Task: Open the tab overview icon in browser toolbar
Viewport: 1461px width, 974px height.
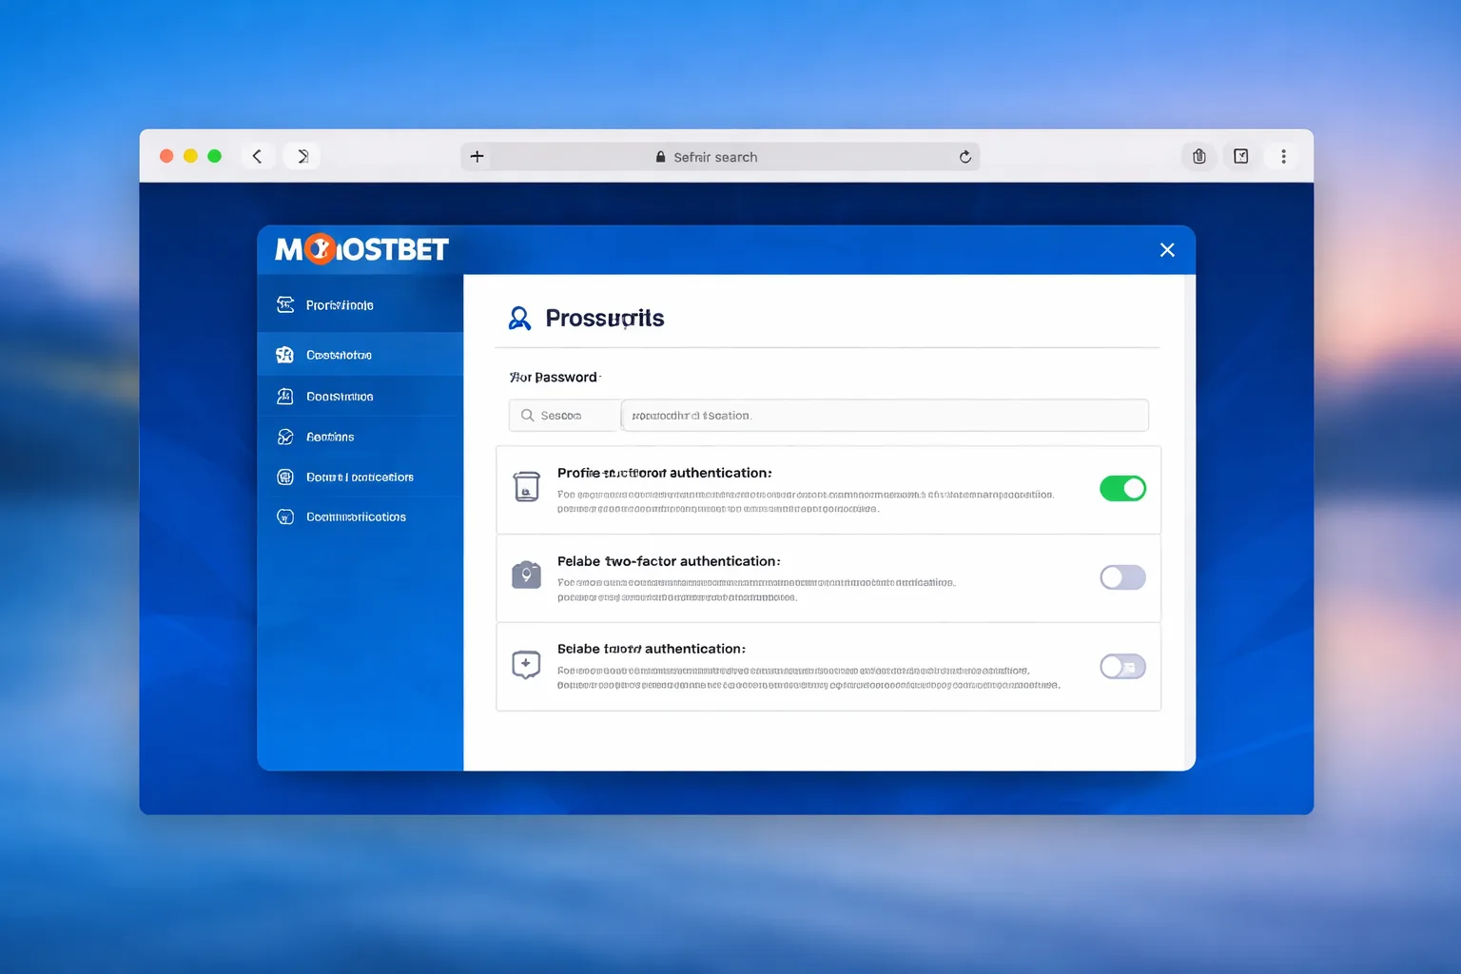Action: coord(1241,156)
